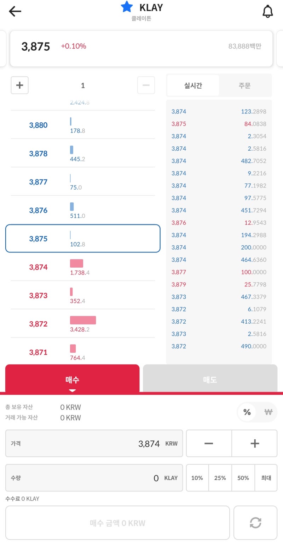The height and width of the screenshot is (546, 283).
Task: Open price alerts bell icon
Action: coord(267,12)
